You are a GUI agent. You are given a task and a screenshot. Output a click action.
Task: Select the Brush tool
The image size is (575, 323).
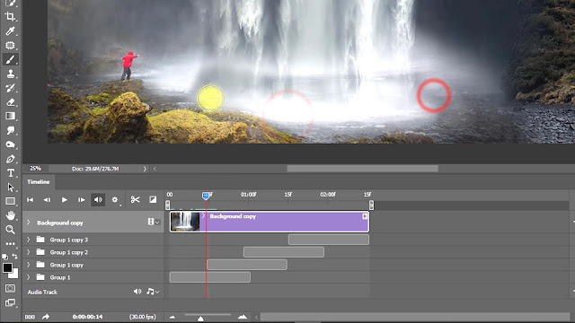coord(10,59)
